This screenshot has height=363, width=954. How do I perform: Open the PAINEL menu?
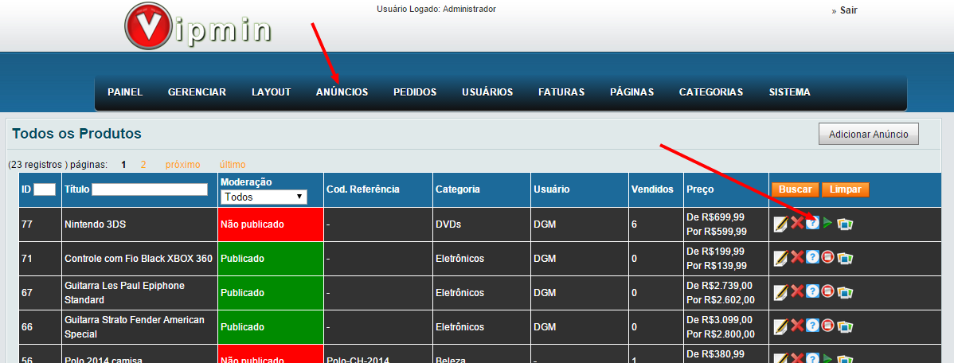coord(125,92)
